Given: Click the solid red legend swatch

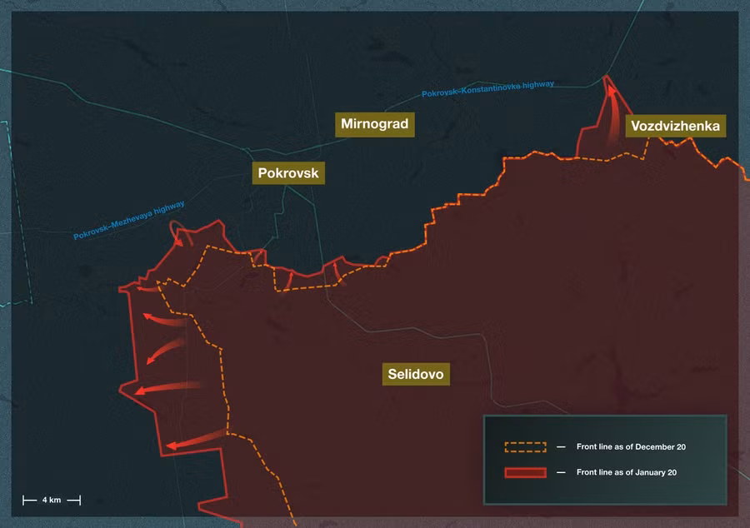Looking at the screenshot, I should 525,472.
